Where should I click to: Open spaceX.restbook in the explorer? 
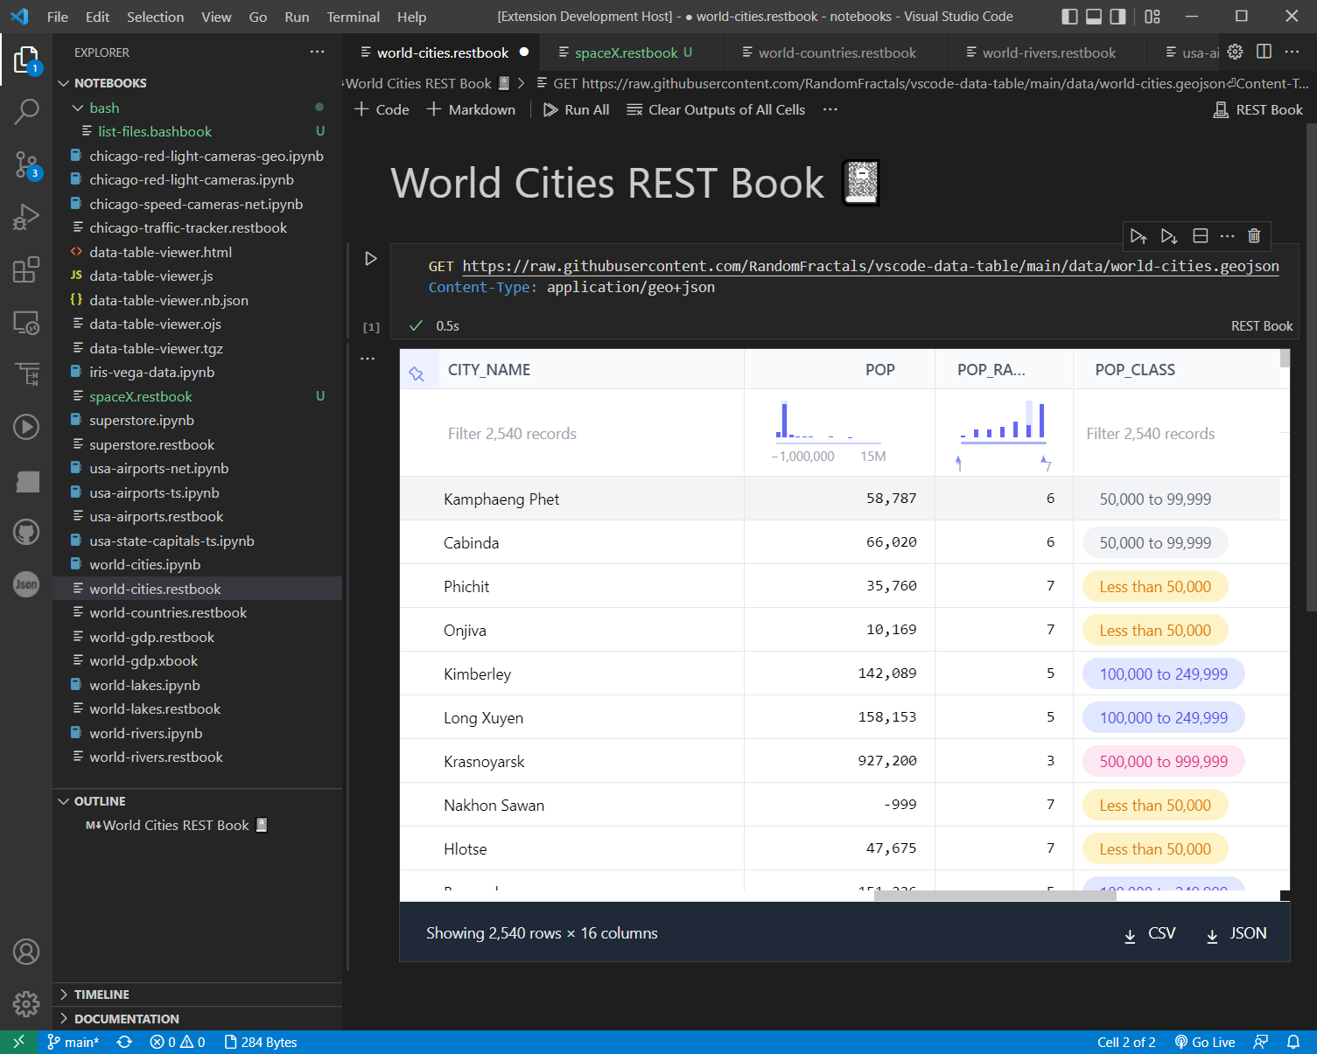pos(140,396)
